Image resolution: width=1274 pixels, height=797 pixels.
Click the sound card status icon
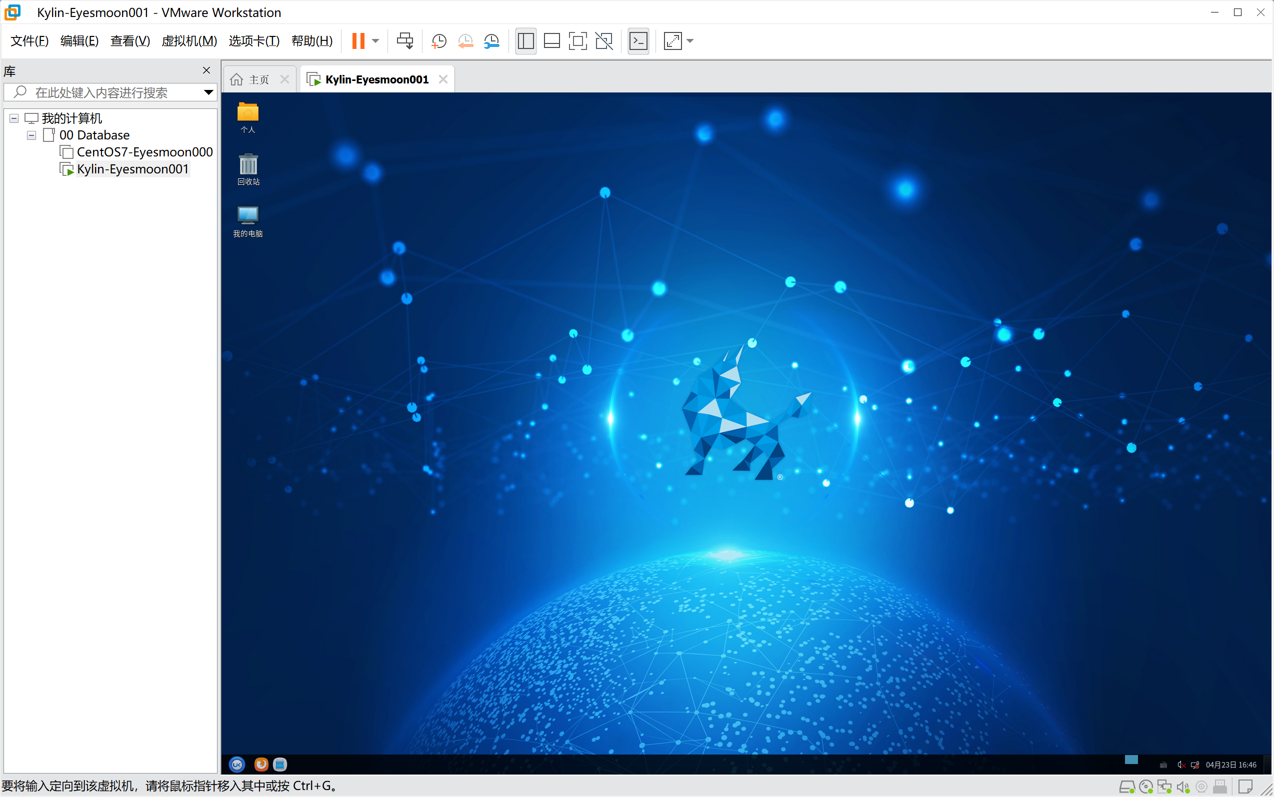tap(1183, 788)
